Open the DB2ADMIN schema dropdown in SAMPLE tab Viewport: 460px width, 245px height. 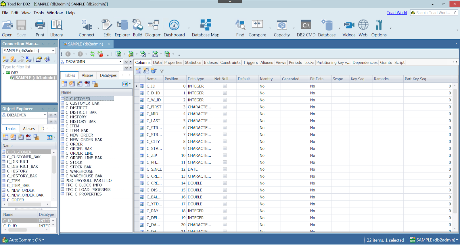pyautogui.click(x=120, y=62)
